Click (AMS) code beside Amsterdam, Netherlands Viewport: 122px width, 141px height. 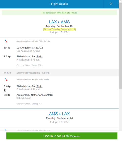click(49, 95)
